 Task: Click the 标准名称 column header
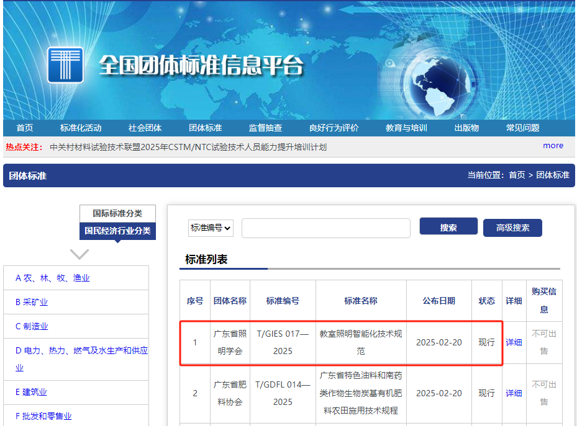(361, 301)
